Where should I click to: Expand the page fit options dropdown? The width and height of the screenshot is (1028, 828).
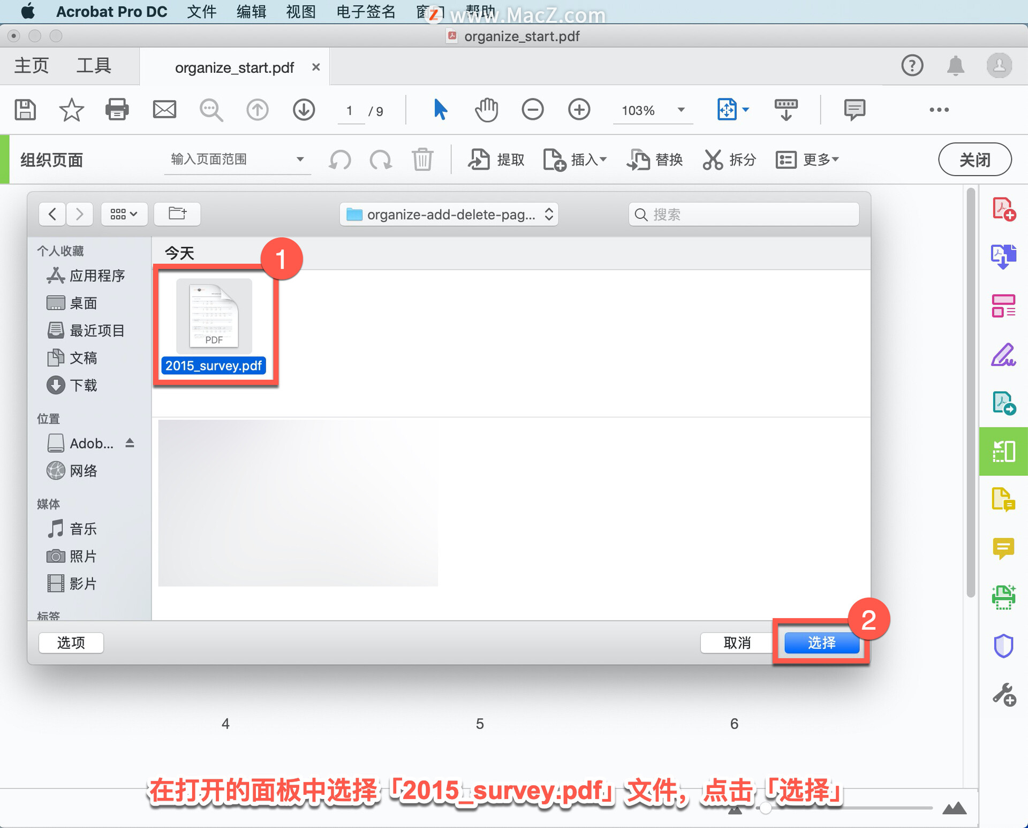[x=746, y=110]
